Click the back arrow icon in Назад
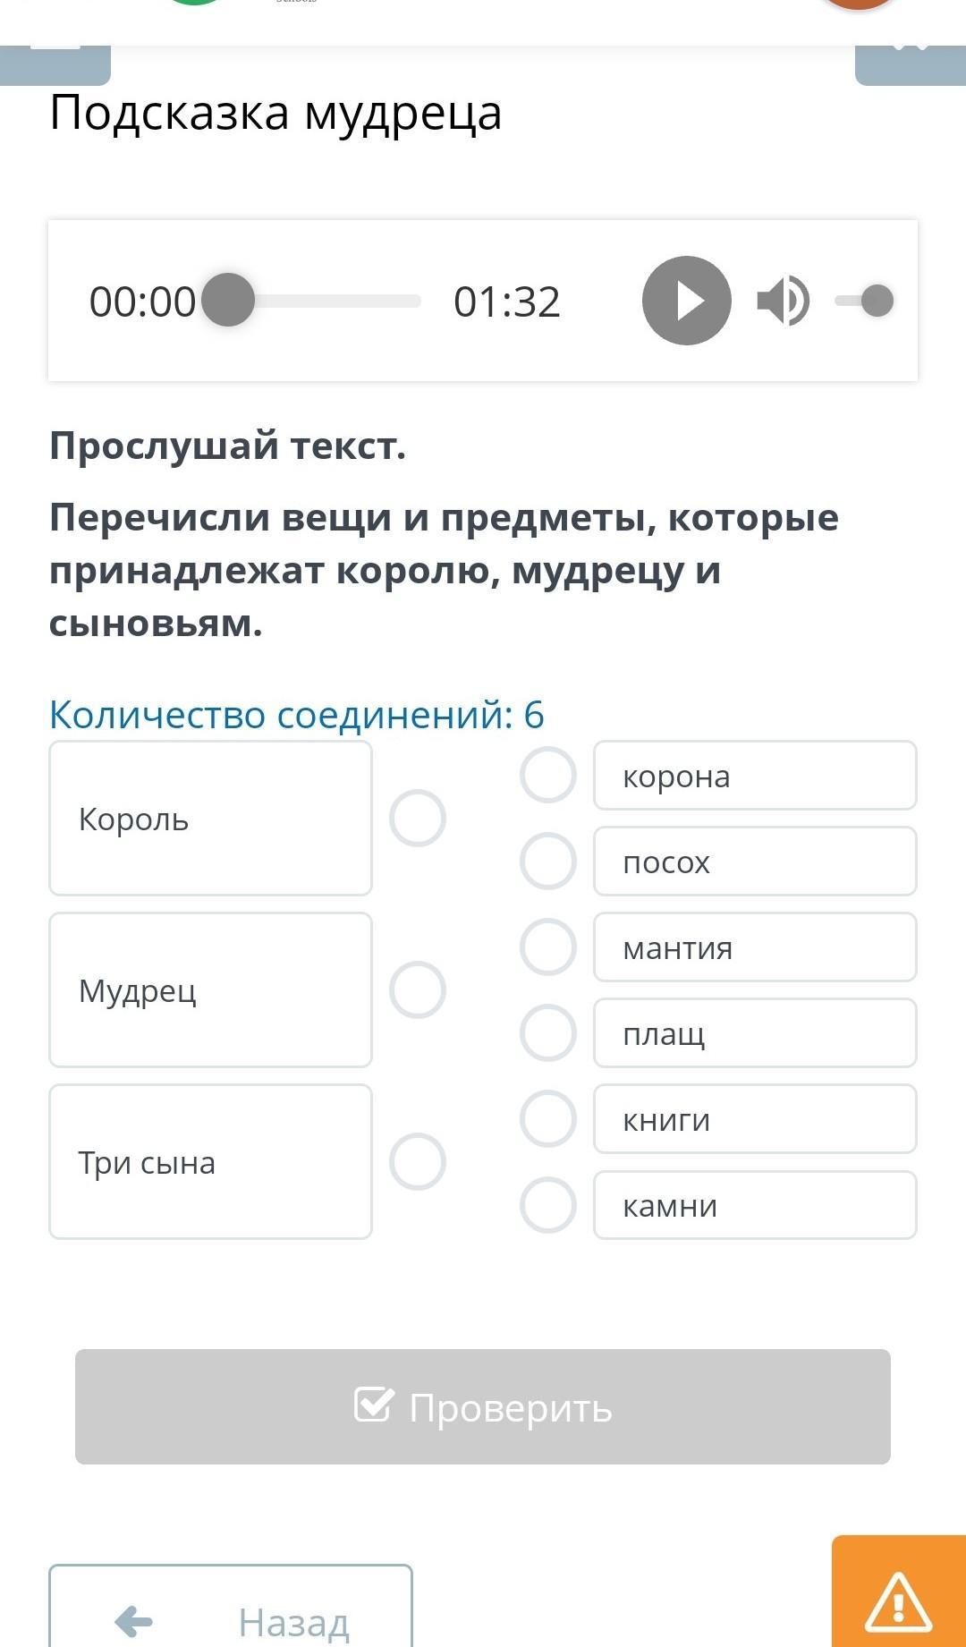The image size is (966, 1647). click(x=134, y=1621)
